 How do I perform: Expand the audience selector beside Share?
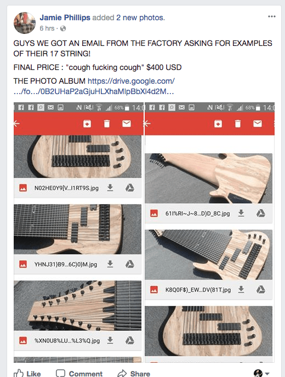[x=261, y=373]
